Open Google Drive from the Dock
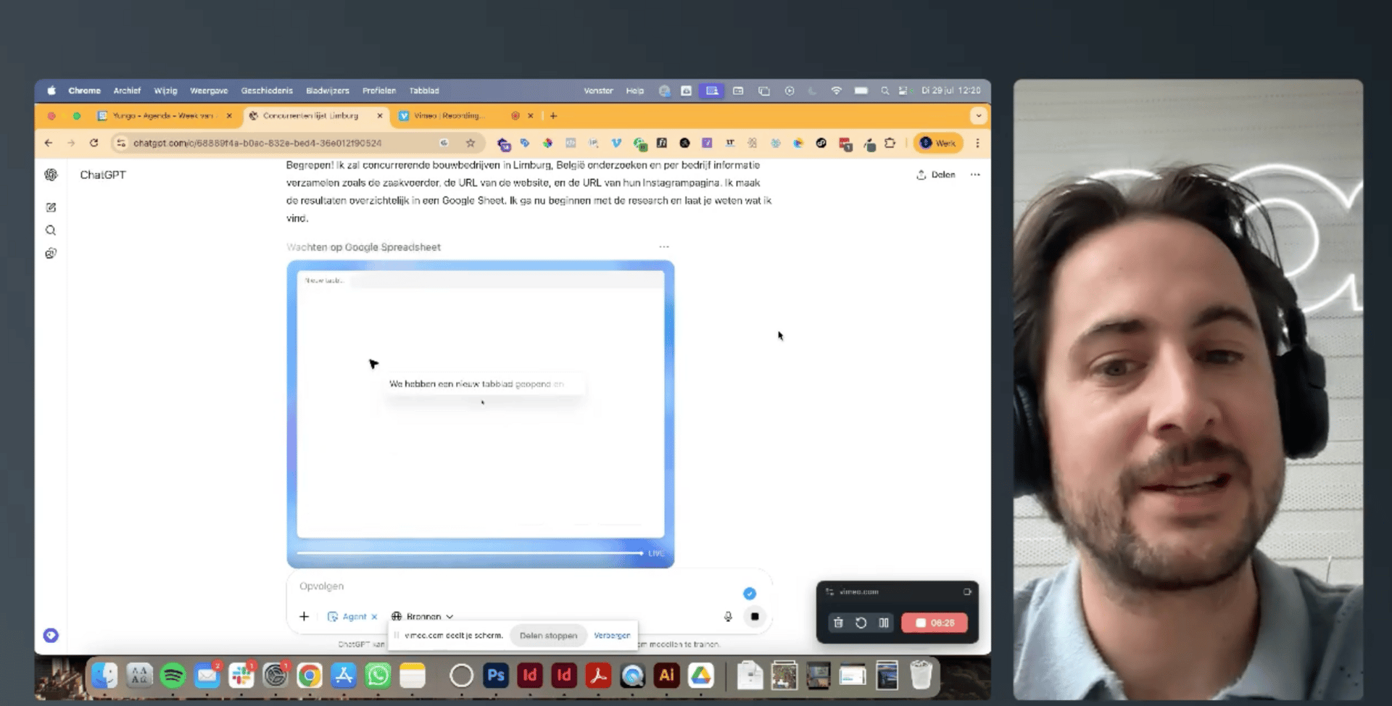 click(700, 676)
